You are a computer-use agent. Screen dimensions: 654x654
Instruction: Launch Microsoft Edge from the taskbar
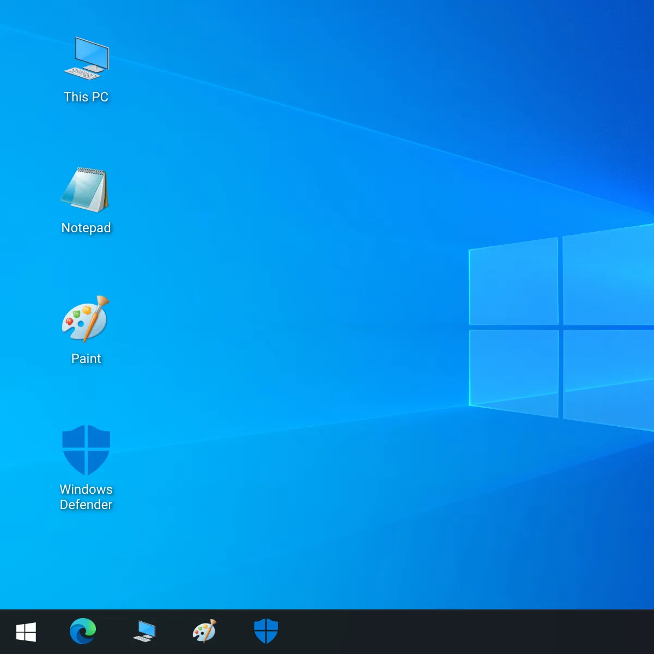83,632
